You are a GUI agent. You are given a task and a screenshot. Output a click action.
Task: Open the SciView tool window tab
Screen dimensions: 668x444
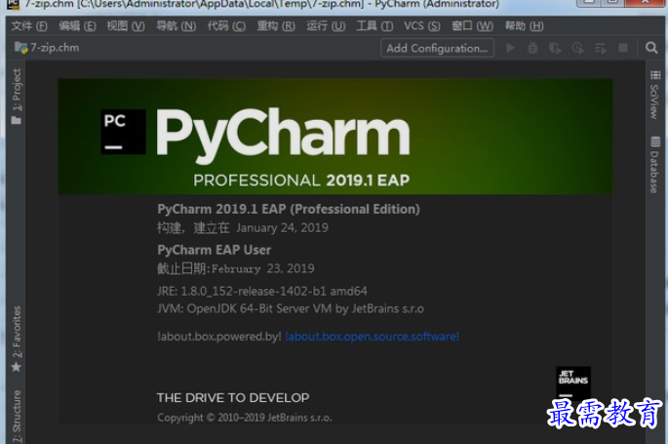click(x=654, y=95)
